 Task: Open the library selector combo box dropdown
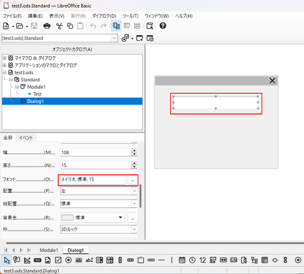point(114,38)
